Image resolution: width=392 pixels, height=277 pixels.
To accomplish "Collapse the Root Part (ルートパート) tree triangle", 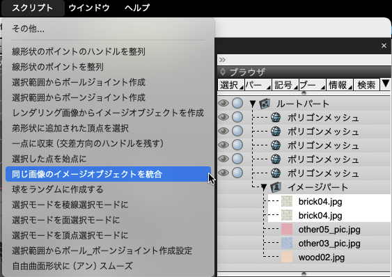I will click(x=253, y=104).
